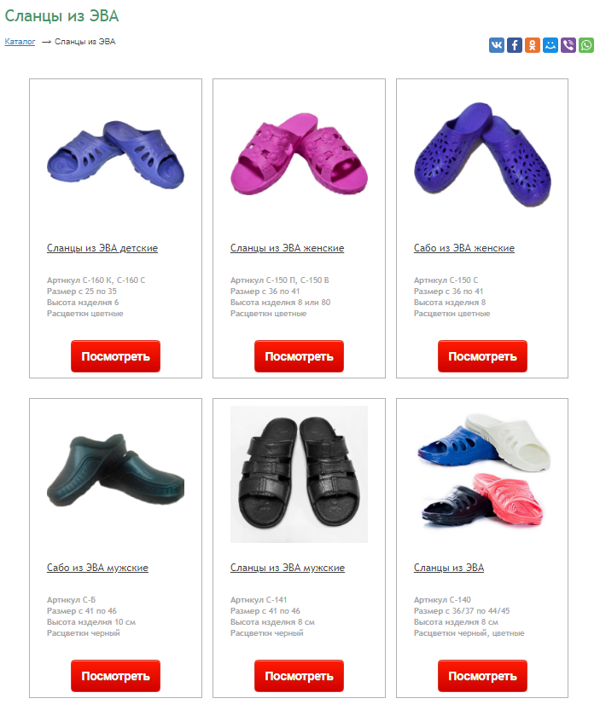This screenshot has width=600, height=710.
Task: Share page via VK icon
Action: click(496, 45)
